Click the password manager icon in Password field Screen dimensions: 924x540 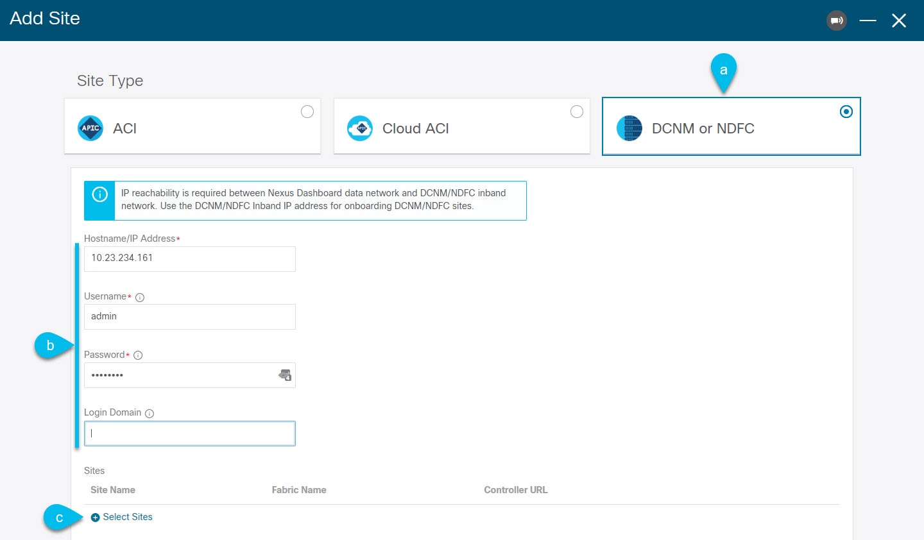285,375
